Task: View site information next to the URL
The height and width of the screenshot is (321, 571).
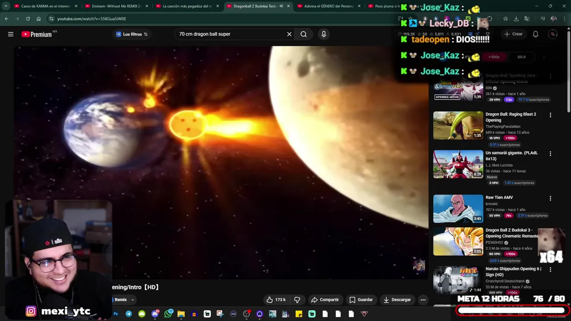Action: pos(51,19)
